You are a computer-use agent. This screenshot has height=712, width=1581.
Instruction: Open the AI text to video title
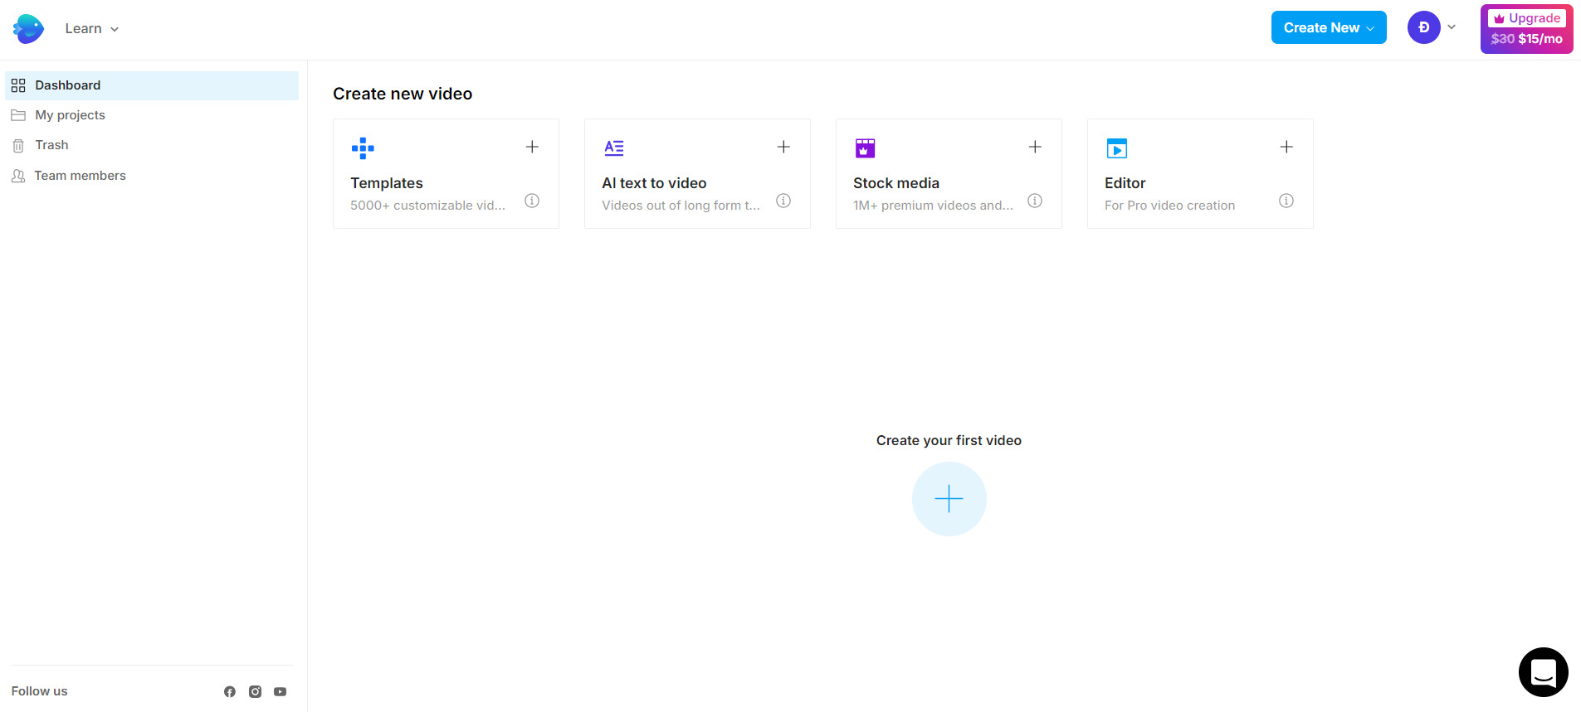(654, 183)
